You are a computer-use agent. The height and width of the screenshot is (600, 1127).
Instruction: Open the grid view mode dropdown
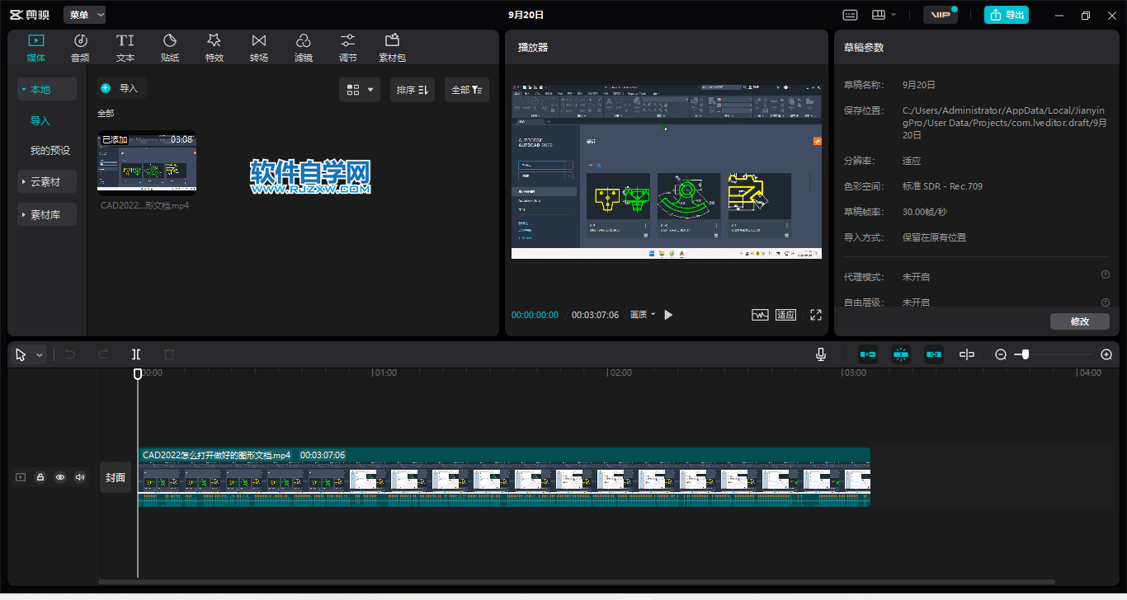tap(360, 90)
